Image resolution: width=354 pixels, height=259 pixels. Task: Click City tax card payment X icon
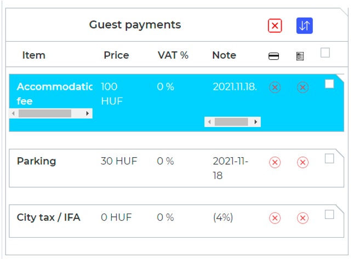point(275,218)
